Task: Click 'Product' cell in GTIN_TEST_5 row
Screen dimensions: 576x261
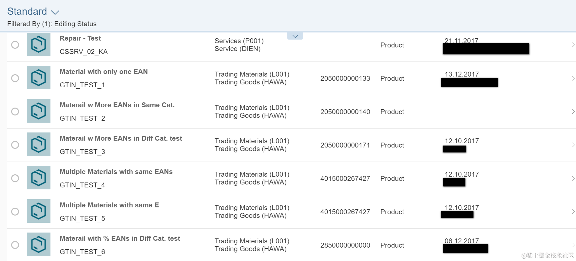Action: [x=392, y=212]
